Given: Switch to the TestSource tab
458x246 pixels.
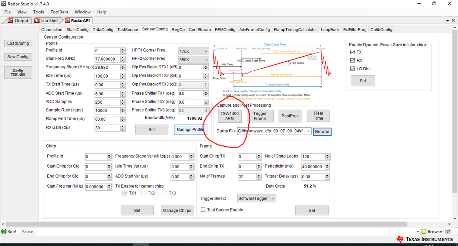Looking at the screenshot, I should click(128, 30).
